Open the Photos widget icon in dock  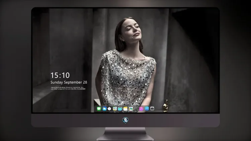(x=131, y=109)
